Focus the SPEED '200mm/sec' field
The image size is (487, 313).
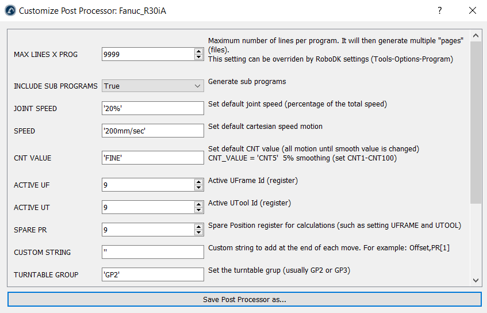click(x=152, y=131)
